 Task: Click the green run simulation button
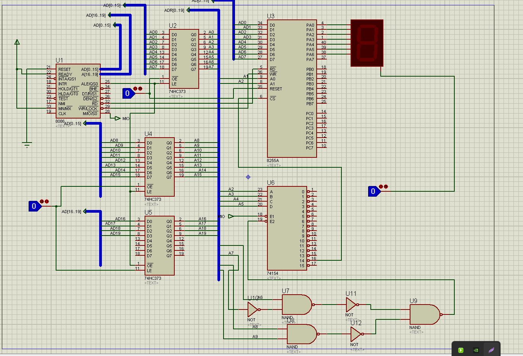[x=461, y=350]
